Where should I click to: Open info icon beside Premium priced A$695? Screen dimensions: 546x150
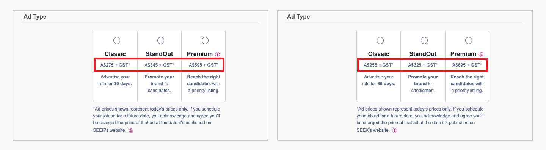point(481,54)
